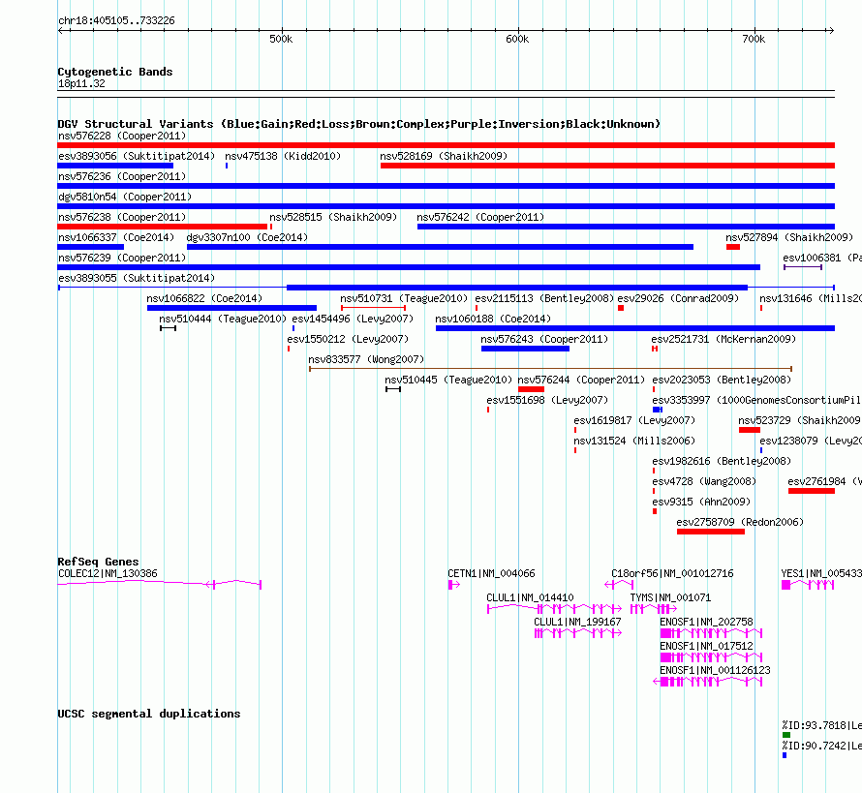This screenshot has height=793, width=862.
Task: Click nsv510445 (Teague2010) label
Action: [x=448, y=380]
